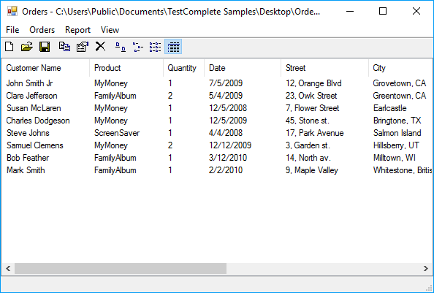Switch to large icons view
This screenshot has width=434, height=293.
(120, 47)
